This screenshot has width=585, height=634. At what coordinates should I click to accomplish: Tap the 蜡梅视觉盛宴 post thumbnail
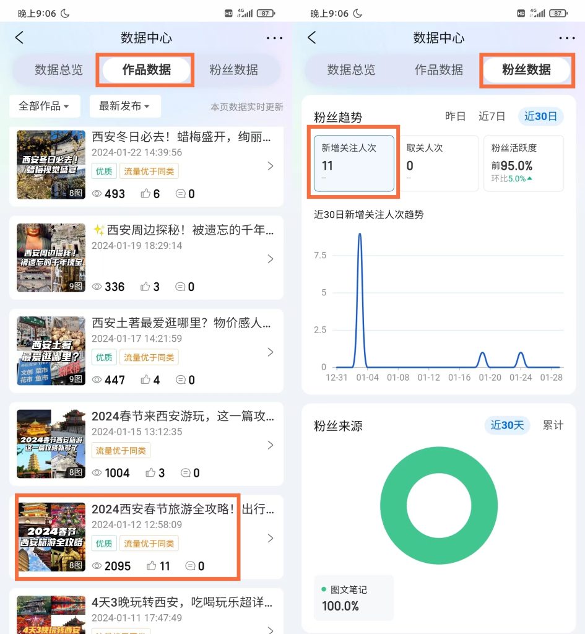coord(51,165)
